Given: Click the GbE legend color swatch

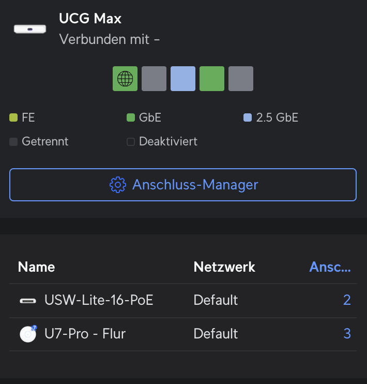Looking at the screenshot, I should pos(131,117).
